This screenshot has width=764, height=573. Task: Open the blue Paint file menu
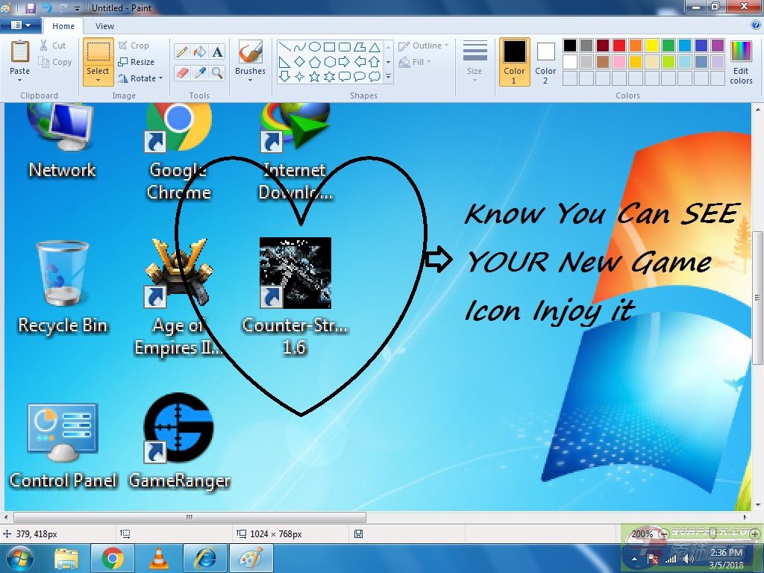(20, 26)
